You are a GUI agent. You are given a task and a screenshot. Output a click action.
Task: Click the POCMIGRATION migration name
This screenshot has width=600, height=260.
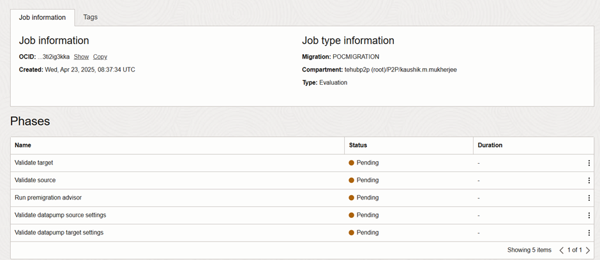356,57
